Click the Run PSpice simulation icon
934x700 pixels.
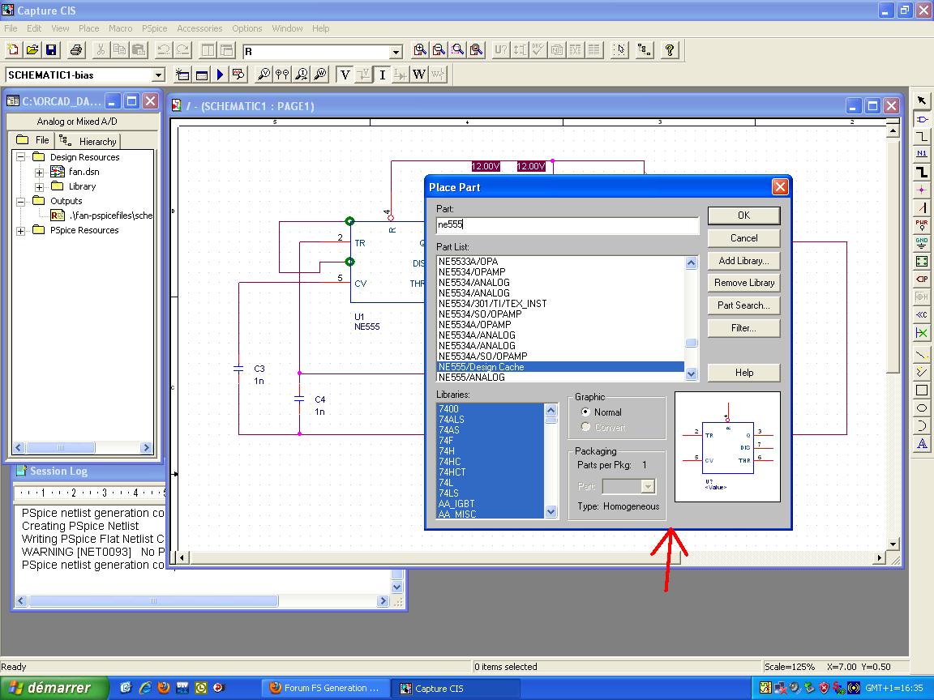(x=220, y=75)
